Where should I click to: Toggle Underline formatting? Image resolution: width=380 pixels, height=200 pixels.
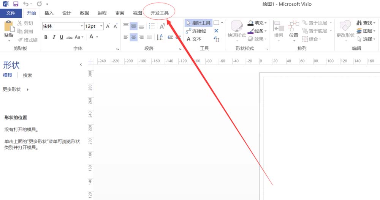62,37
